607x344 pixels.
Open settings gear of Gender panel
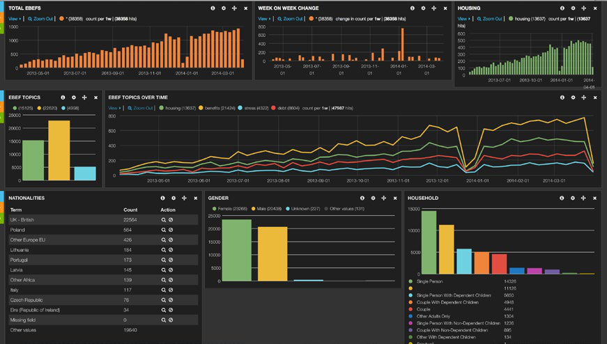point(373,198)
